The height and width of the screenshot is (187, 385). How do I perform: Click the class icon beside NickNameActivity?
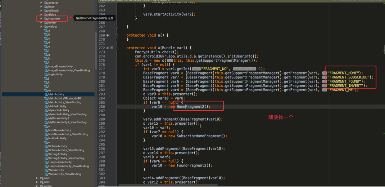point(46,130)
